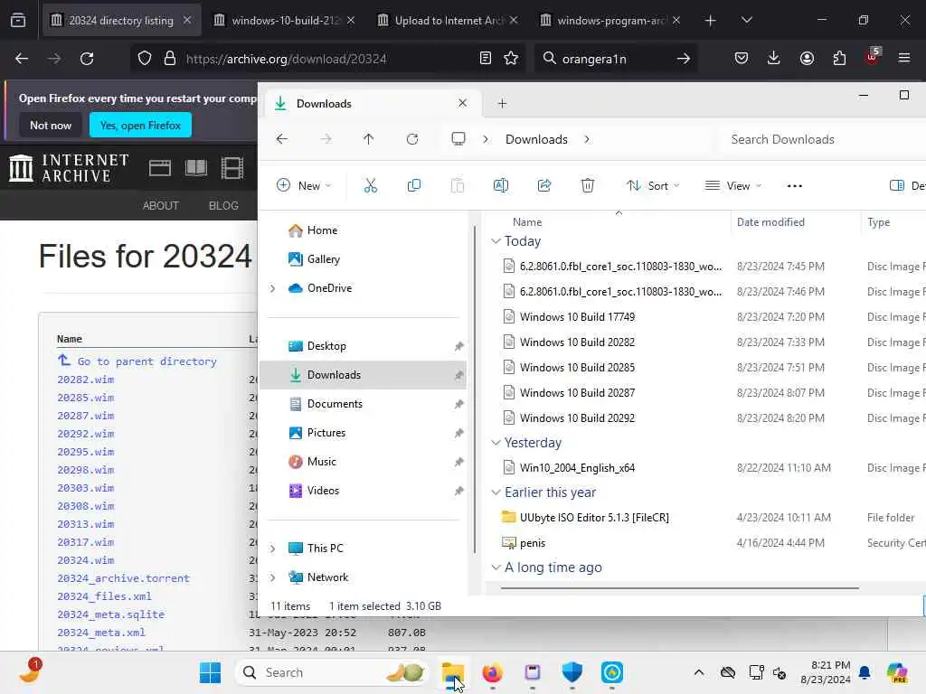Click ABOUT in Internet Archive nav
The width and height of the screenshot is (926, 694).
(x=161, y=206)
